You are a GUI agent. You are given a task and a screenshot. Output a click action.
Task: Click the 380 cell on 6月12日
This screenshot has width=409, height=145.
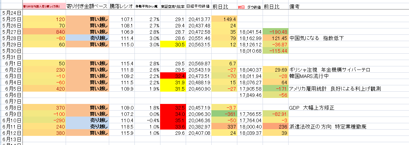(44, 132)
